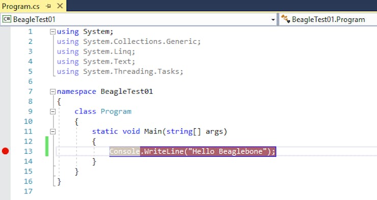Click the void keyword on line 11
The width and height of the screenshot is (377, 200).
[131, 132]
